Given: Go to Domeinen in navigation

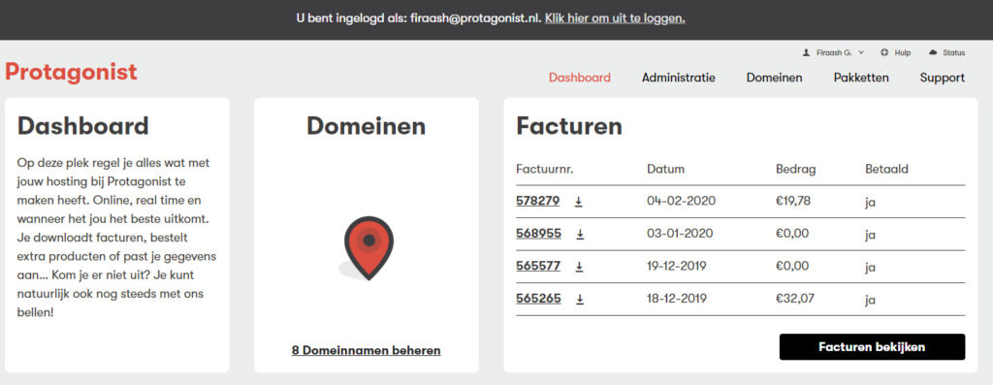Looking at the screenshot, I should tap(774, 78).
